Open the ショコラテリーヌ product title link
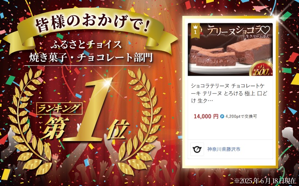This screenshot has width=299, height=186. click(229, 93)
